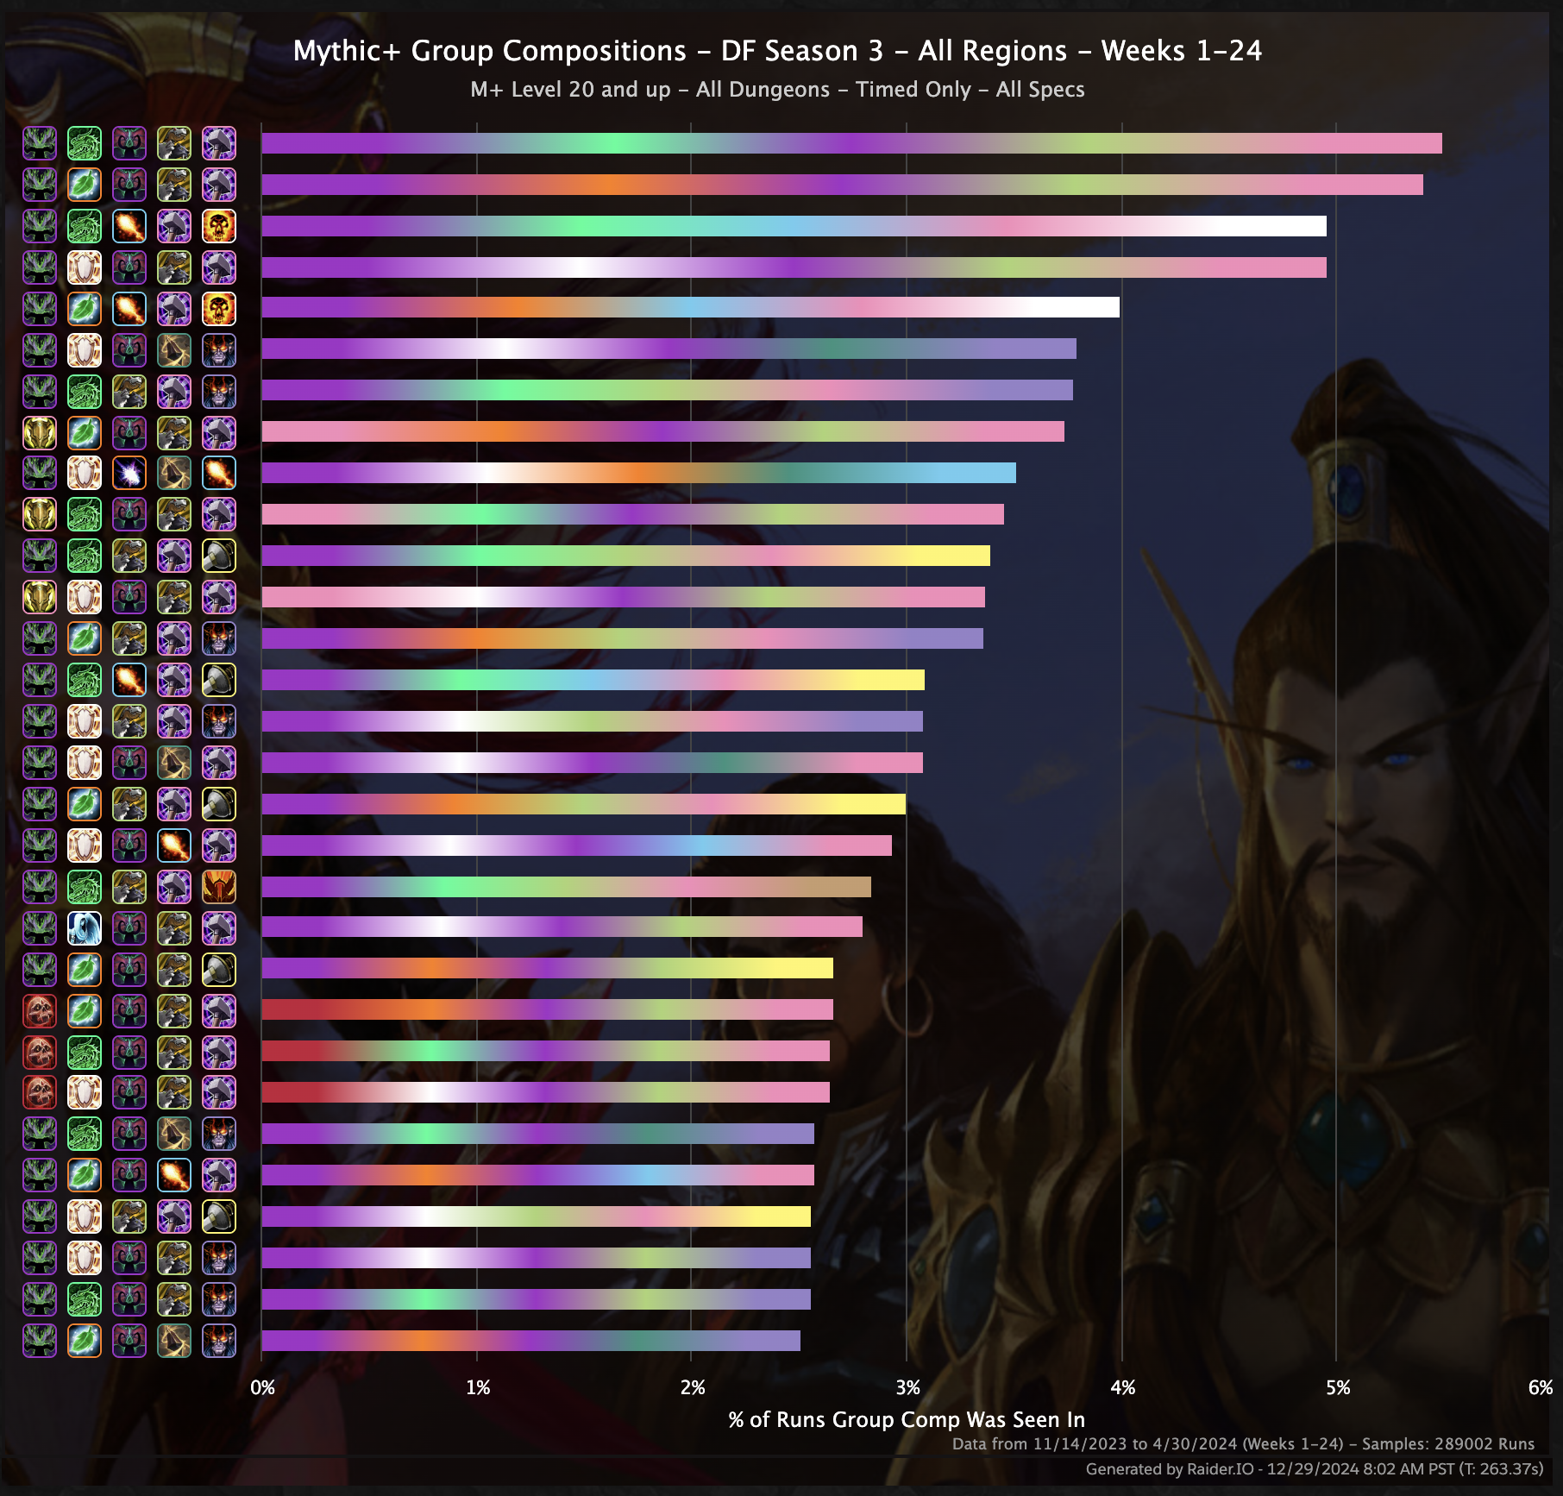Click the Demonology Warlock icon in the bottom row

pos(219,1341)
